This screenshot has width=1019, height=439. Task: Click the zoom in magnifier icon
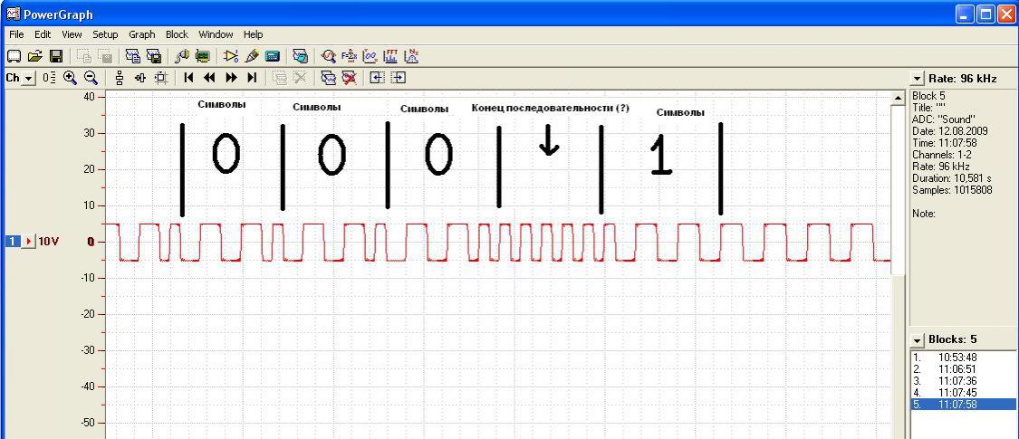[70, 78]
